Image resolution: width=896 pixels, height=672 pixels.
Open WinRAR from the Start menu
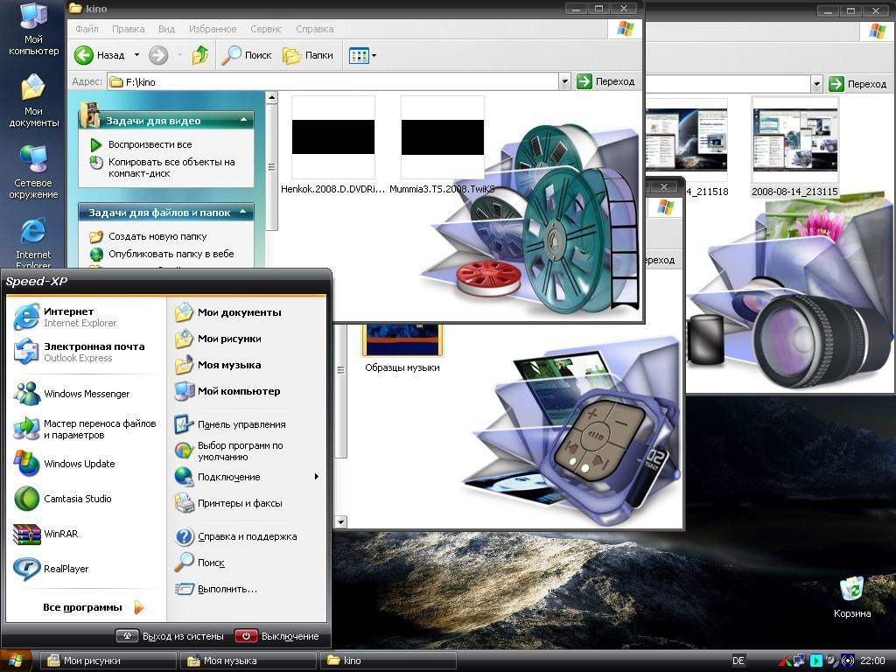tap(60, 534)
